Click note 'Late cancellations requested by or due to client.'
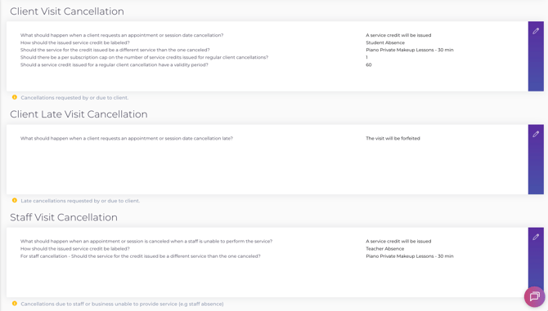Image resolution: width=548 pixels, height=311 pixels. [x=80, y=201]
